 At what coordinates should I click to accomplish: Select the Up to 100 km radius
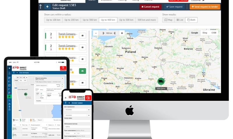tap(53, 20)
